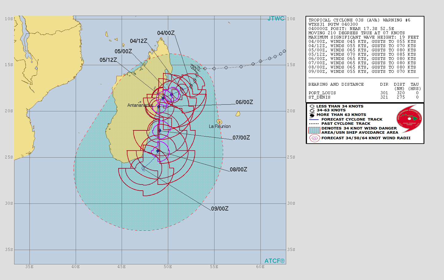Click the forecast wind radii legend symbol
This screenshot has height=280, width=444.
[314, 138]
